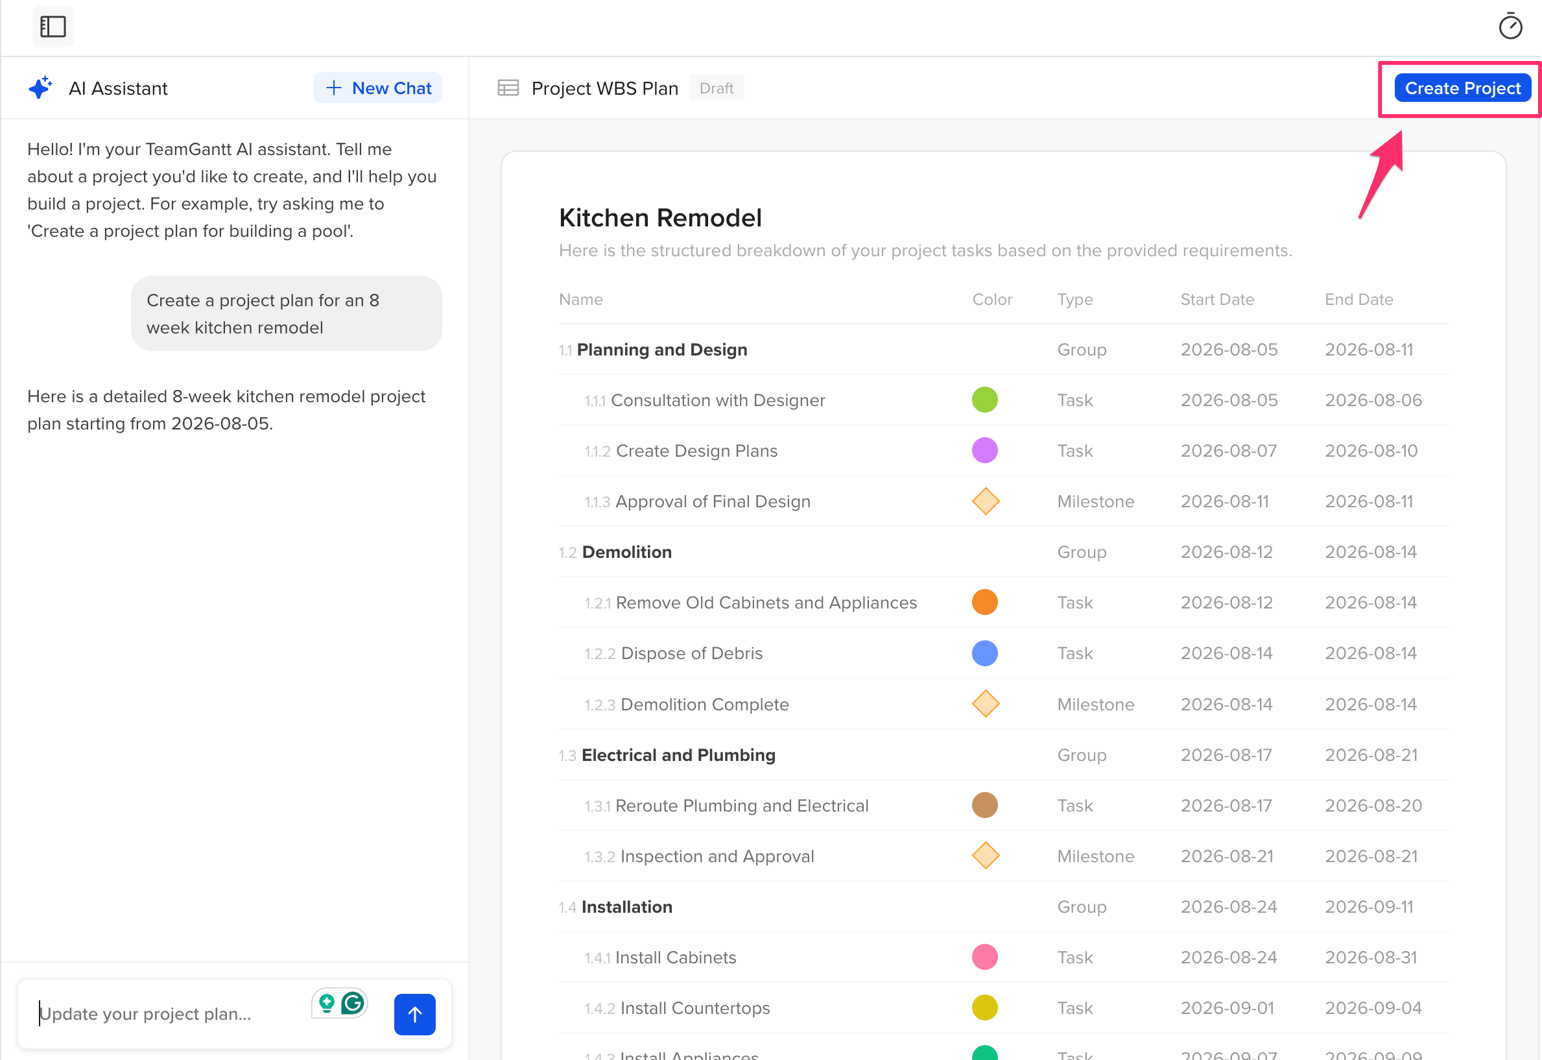Viewport: 1542px width, 1060px height.
Task: Click the Consultation with Designer task name
Action: click(x=718, y=400)
